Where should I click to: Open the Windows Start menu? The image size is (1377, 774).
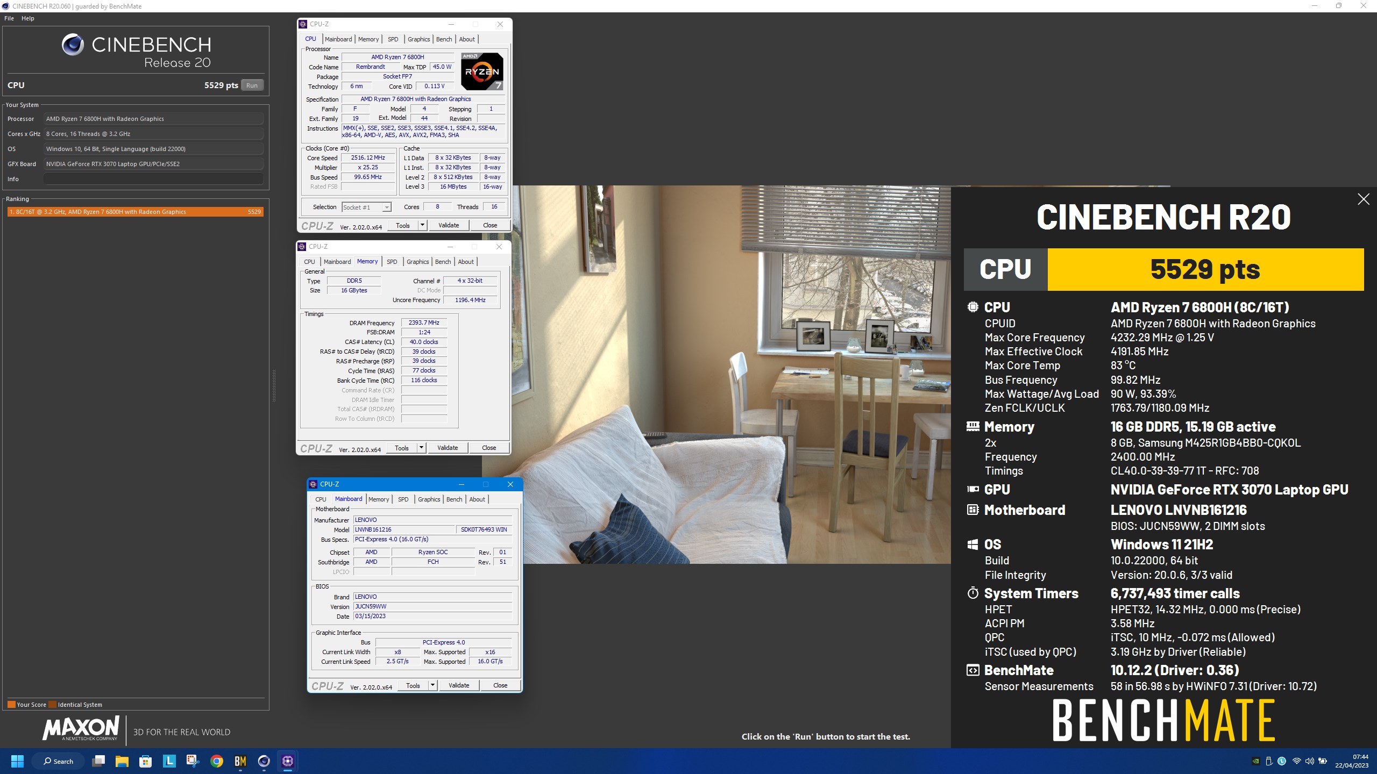point(17,761)
